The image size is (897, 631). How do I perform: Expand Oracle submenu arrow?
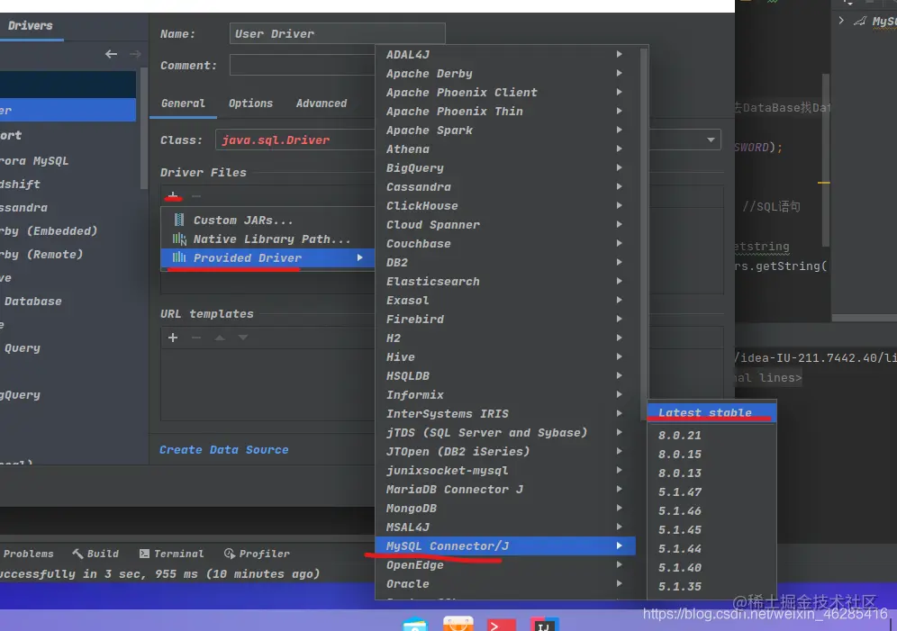pyautogui.click(x=619, y=583)
